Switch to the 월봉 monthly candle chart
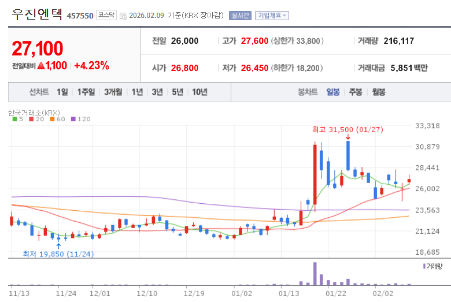Image resolution: width=451 pixels, height=302 pixels. [x=379, y=92]
